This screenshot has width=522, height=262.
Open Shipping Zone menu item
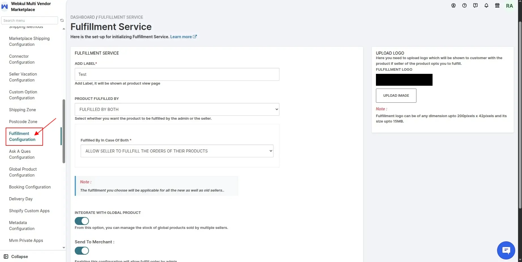pos(22,110)
